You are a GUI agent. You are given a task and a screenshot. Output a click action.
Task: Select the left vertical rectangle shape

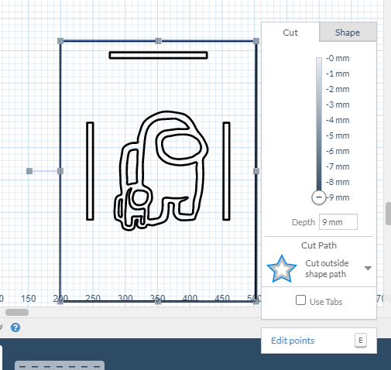90,171
